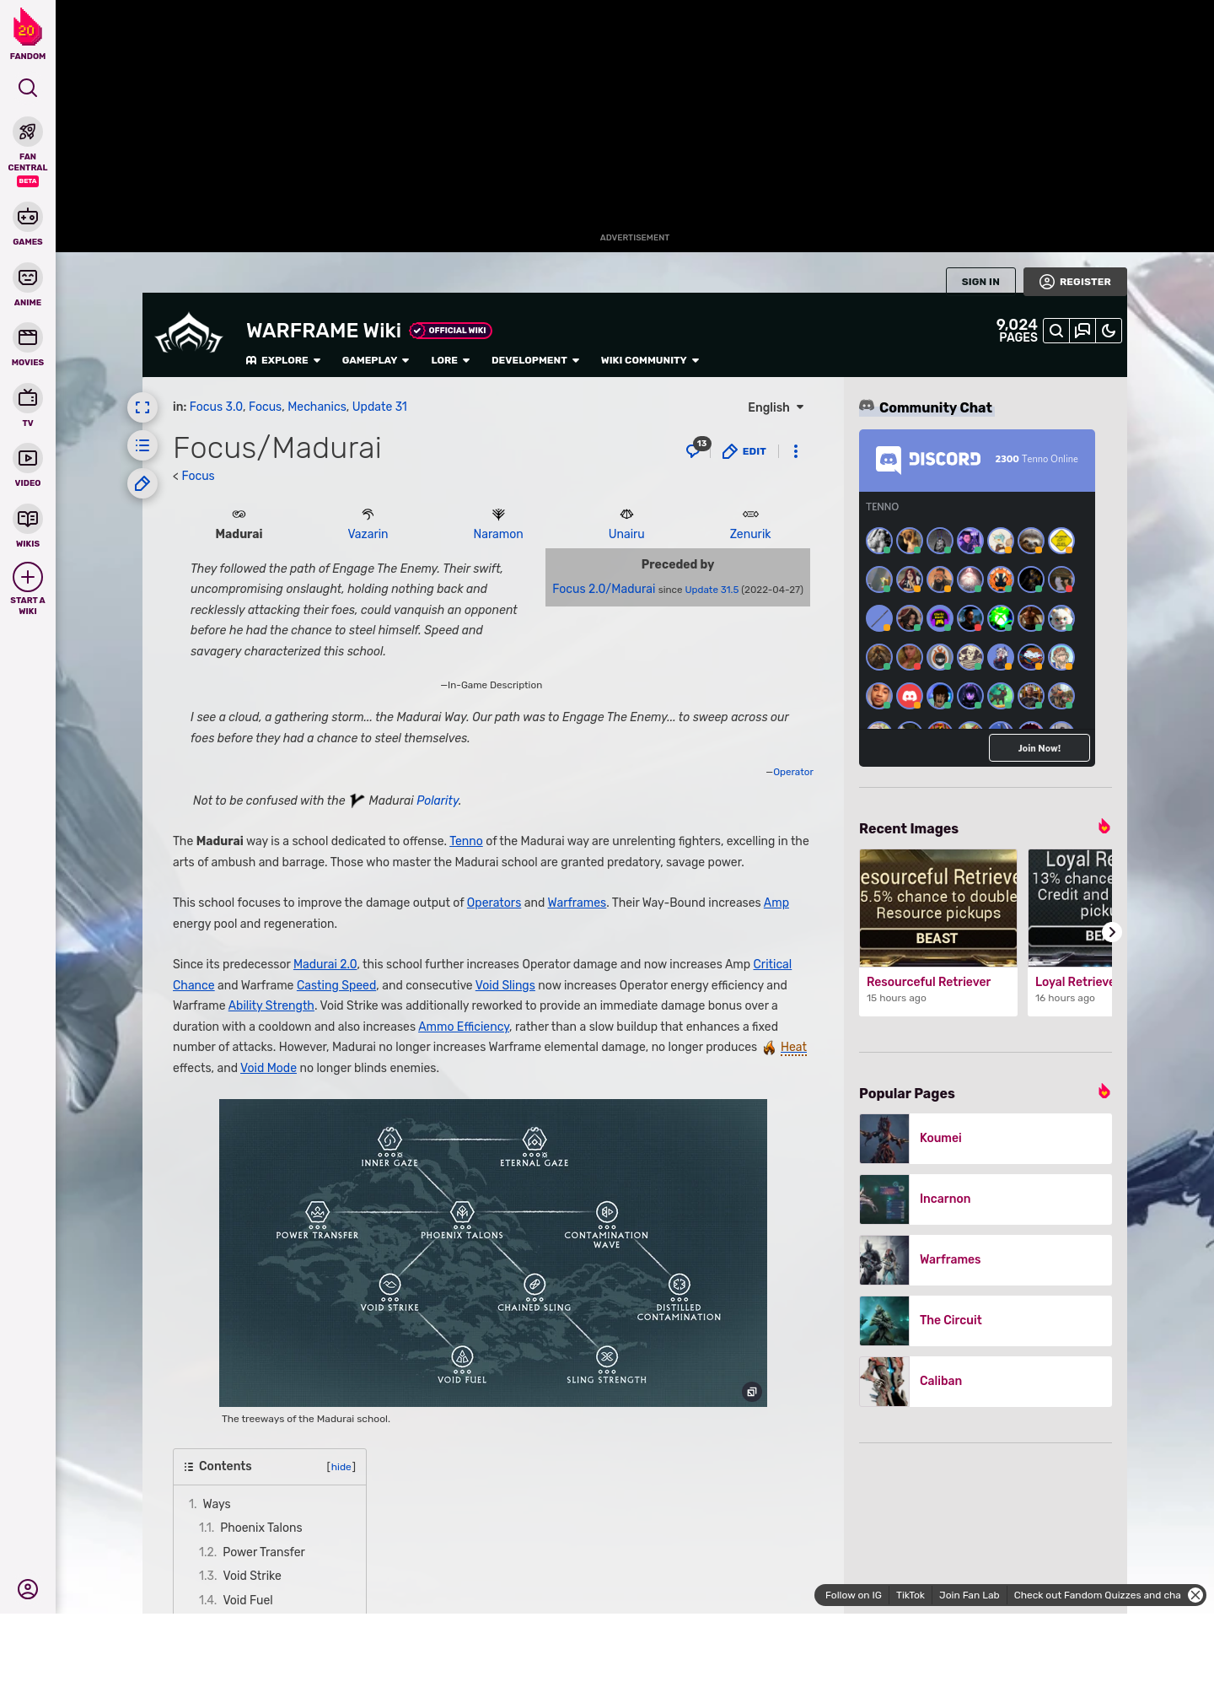Open the Games sidebar icon
The width and height of the screenshot is (1214, 1687).
coord(28,217)
